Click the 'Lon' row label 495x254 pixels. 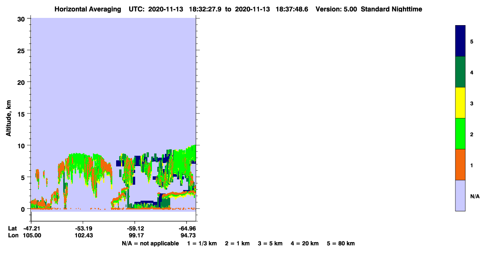coord(13,236)
